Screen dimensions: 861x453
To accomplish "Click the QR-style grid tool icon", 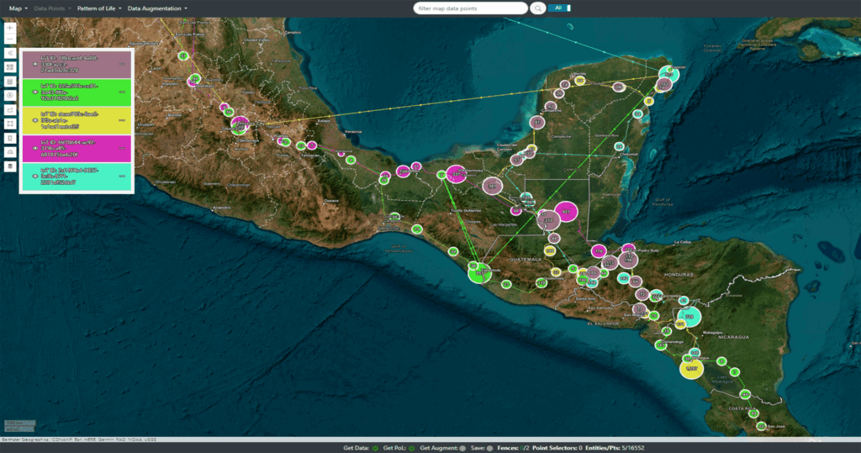I will point(10,67).
